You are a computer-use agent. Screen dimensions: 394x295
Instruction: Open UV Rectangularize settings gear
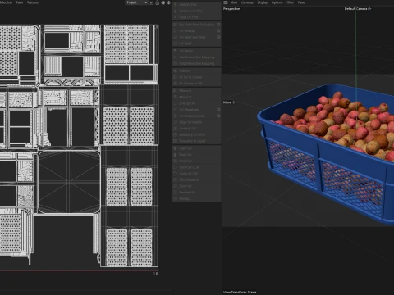(x=218, y=116)
